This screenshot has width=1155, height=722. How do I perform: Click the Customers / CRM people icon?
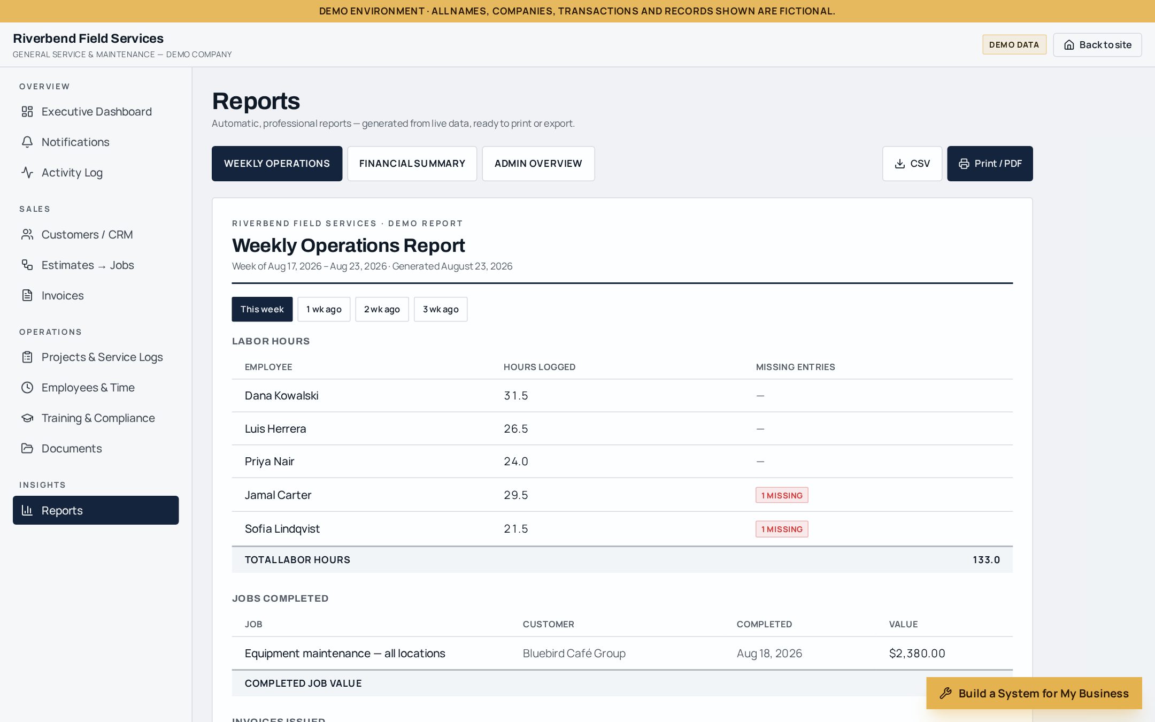[27, 234]
